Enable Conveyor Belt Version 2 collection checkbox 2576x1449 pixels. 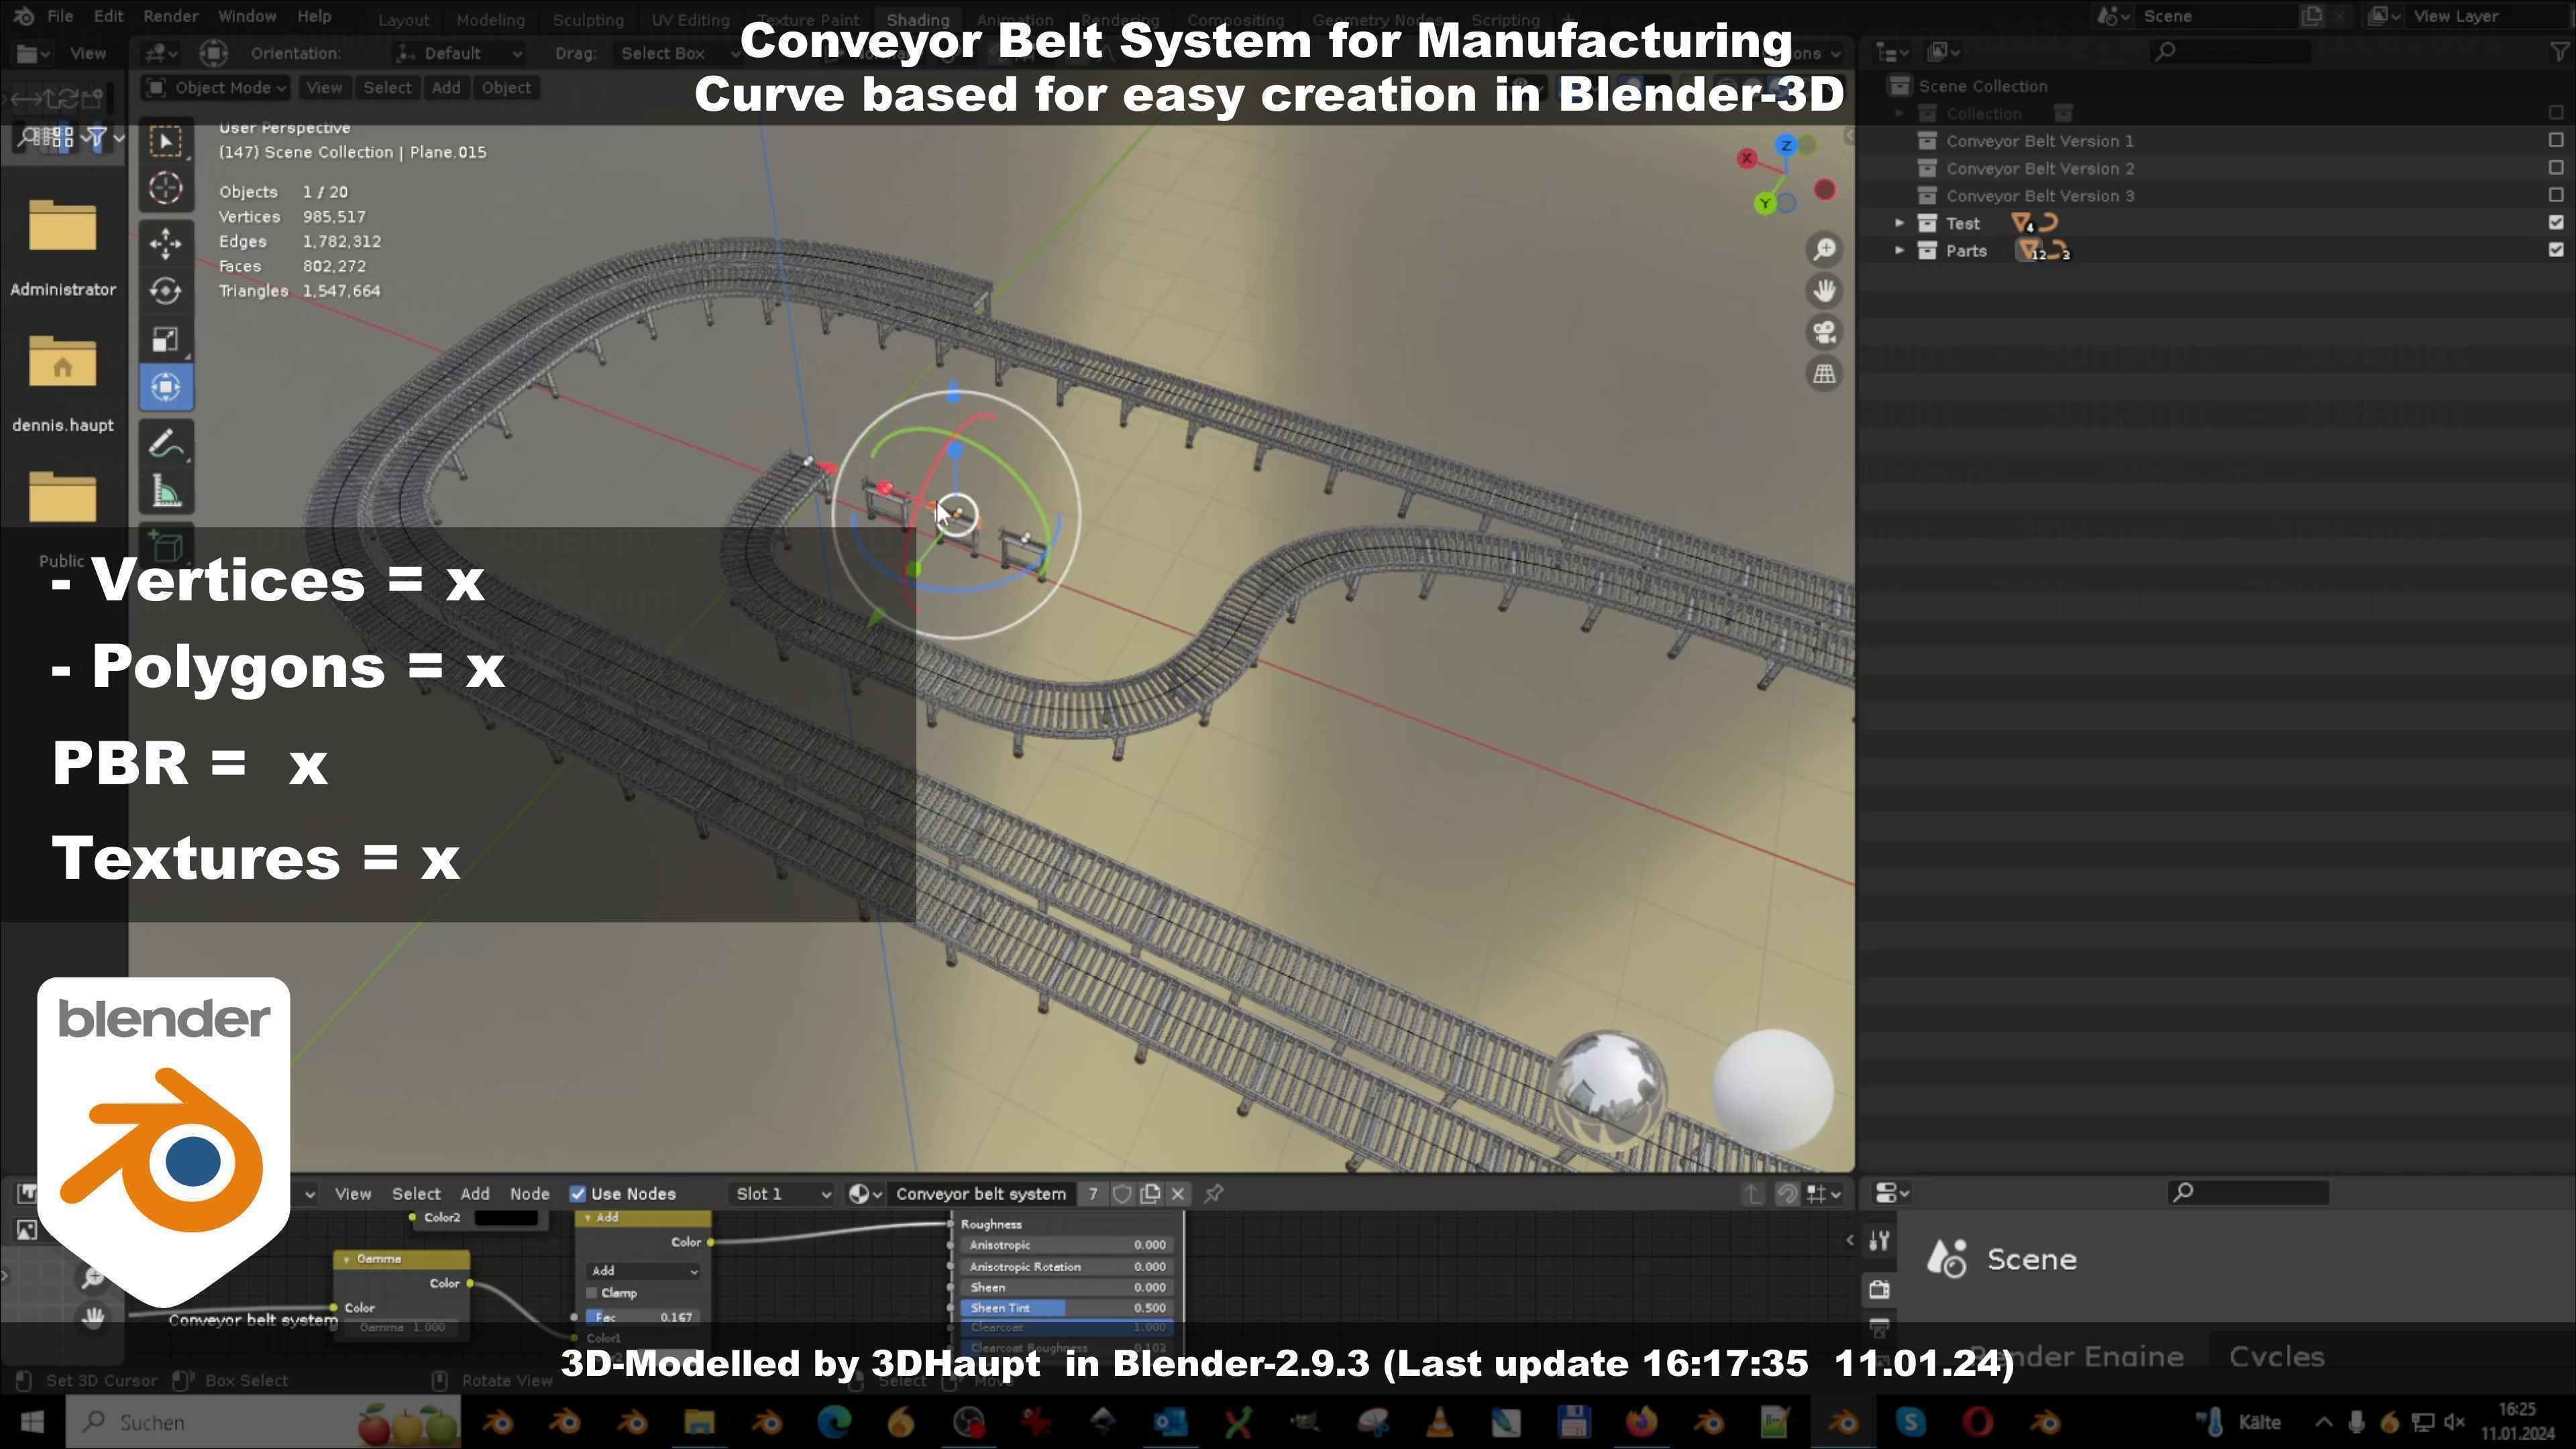tap(2556, 167)
